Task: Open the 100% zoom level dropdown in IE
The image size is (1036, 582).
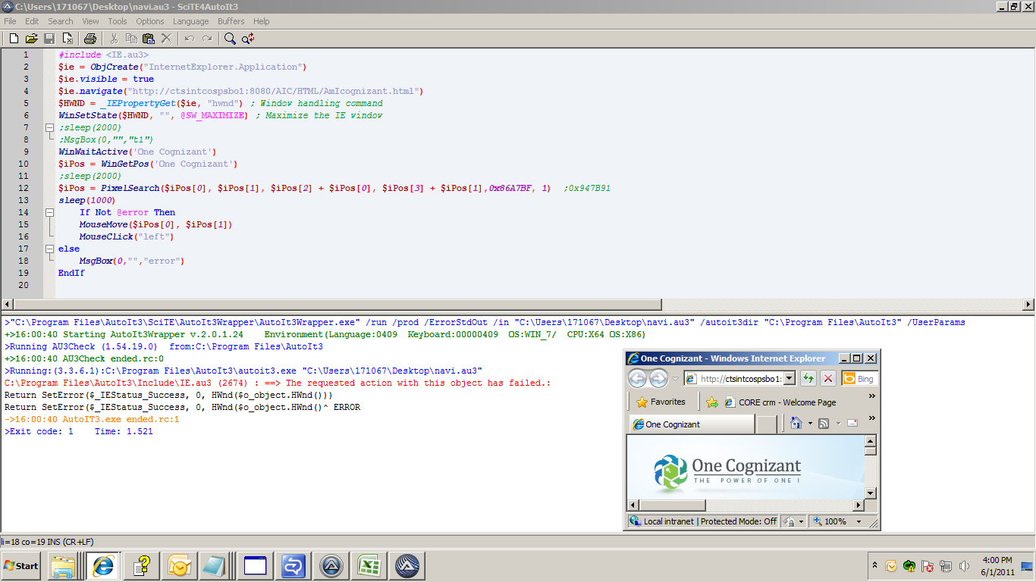Action: (859, 521)
